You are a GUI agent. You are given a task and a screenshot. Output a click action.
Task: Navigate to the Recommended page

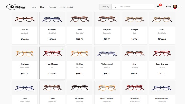click(x=66, y=7)
